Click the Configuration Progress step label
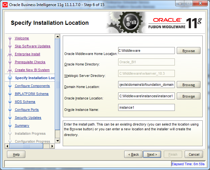This screenshot has height=170, width=210. pos(32,141)
